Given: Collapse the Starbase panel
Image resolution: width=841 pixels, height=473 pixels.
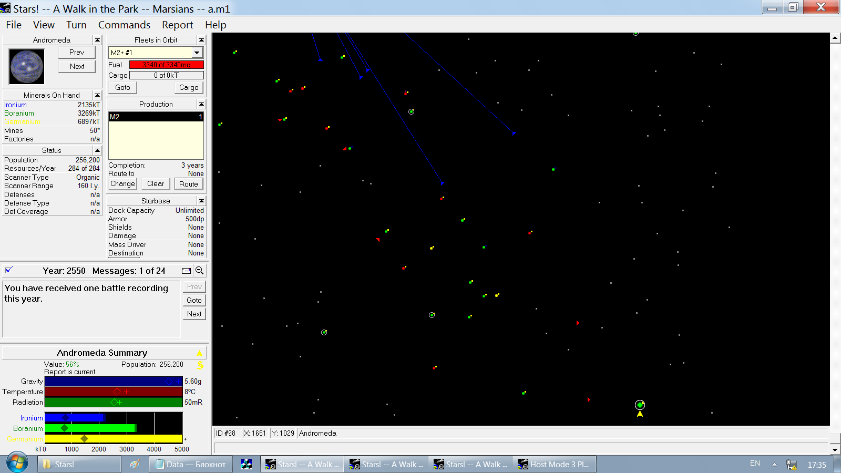Looking at the screenshot, I should (x=201, y=201).
